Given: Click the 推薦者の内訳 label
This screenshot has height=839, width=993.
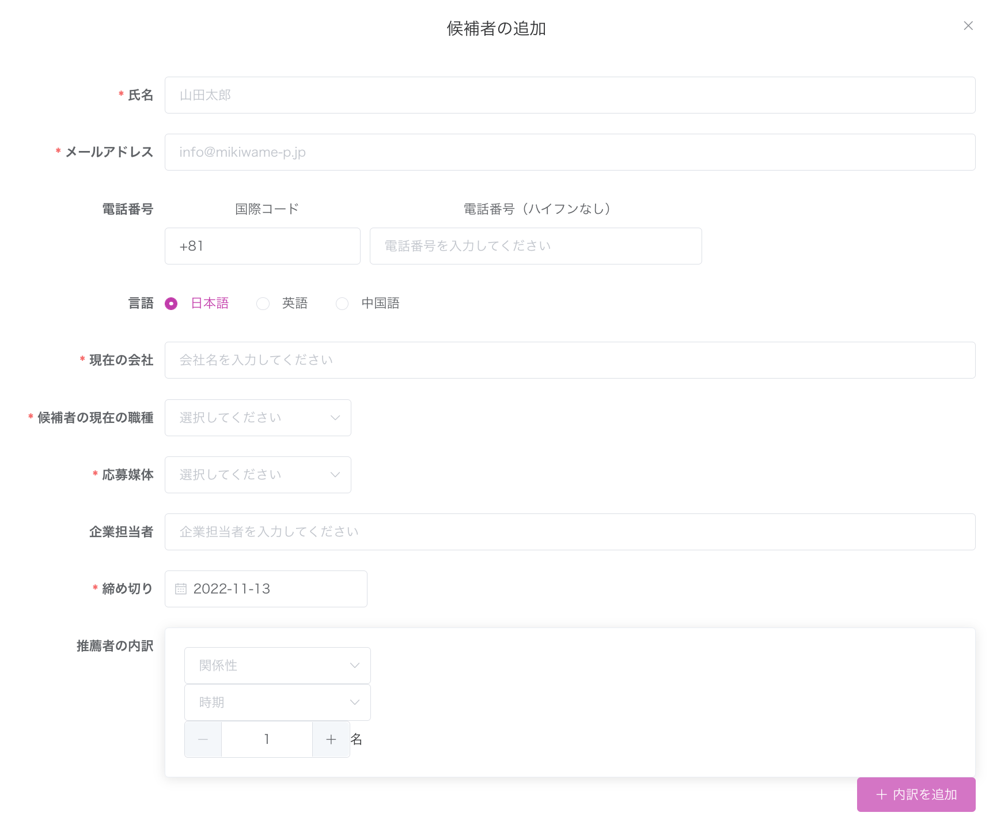Looking at the screenshot, I should coord(115,646).
